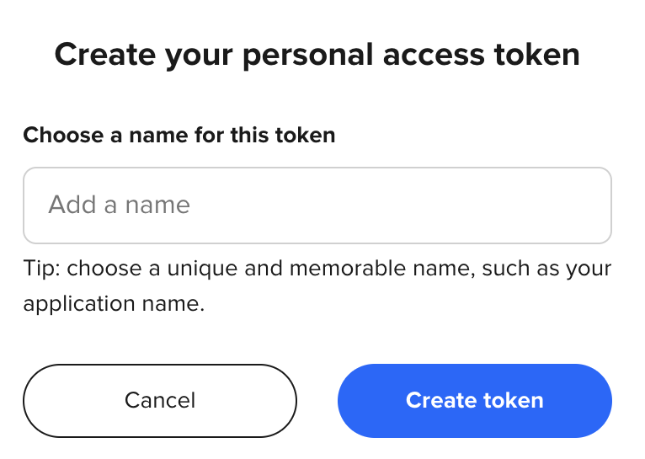
Task: Place the cursor in the name field
Action: tap(317, 205)
